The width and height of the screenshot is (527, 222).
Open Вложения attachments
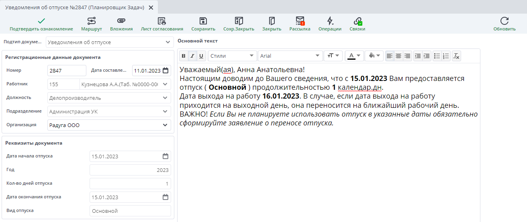[121, 24]
